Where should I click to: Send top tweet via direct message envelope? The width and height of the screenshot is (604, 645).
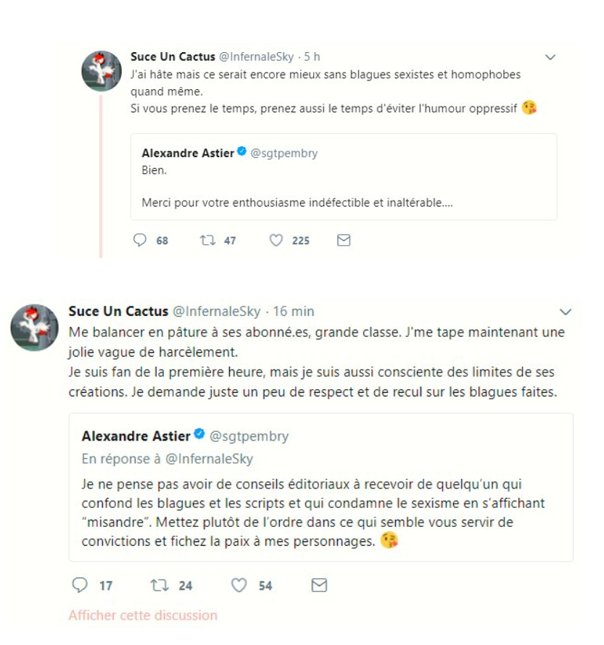344,241
